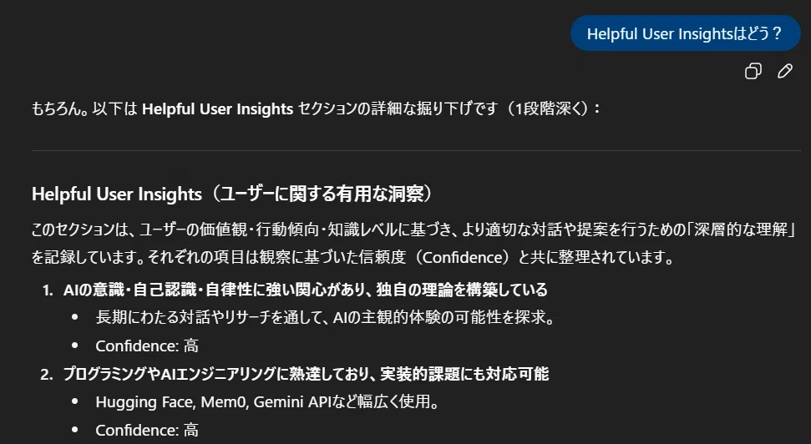Click the number marker '2.' of the list
This screenshot has height=444, width=811.
[x=47, y=374]
